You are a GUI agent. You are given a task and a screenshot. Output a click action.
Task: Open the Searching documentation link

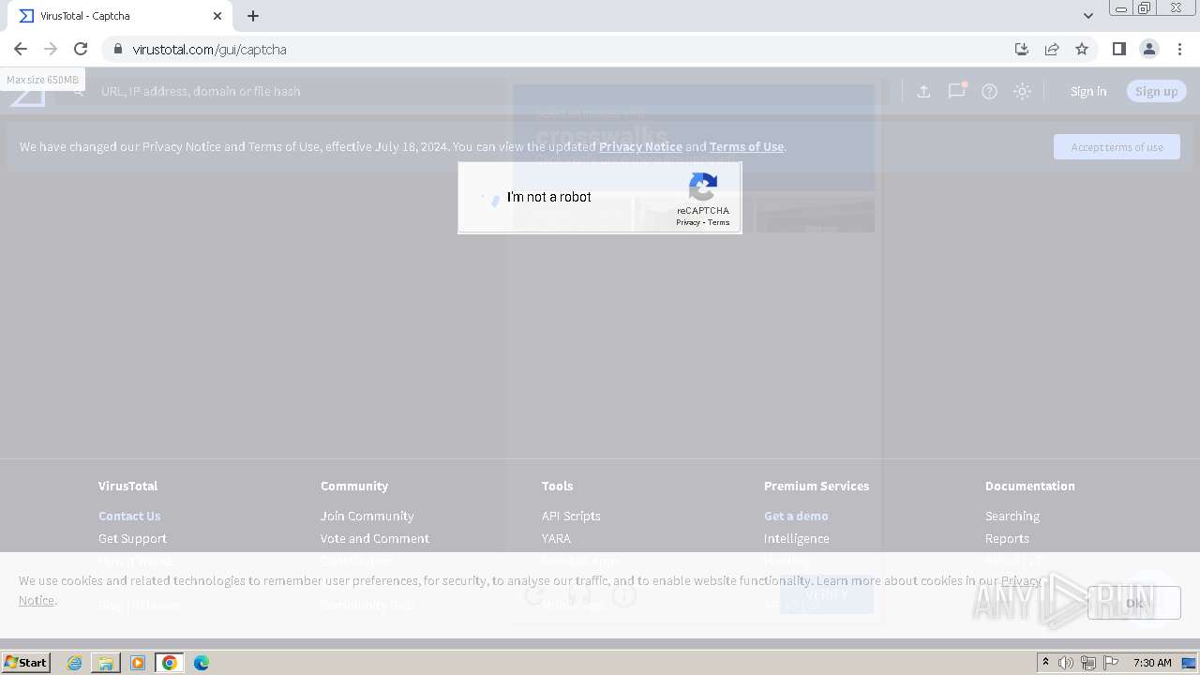(x=1012, y=516)
